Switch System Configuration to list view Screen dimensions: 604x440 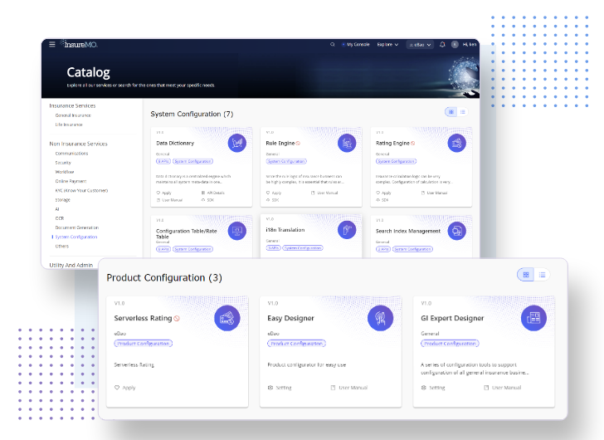tap(463, 112)
